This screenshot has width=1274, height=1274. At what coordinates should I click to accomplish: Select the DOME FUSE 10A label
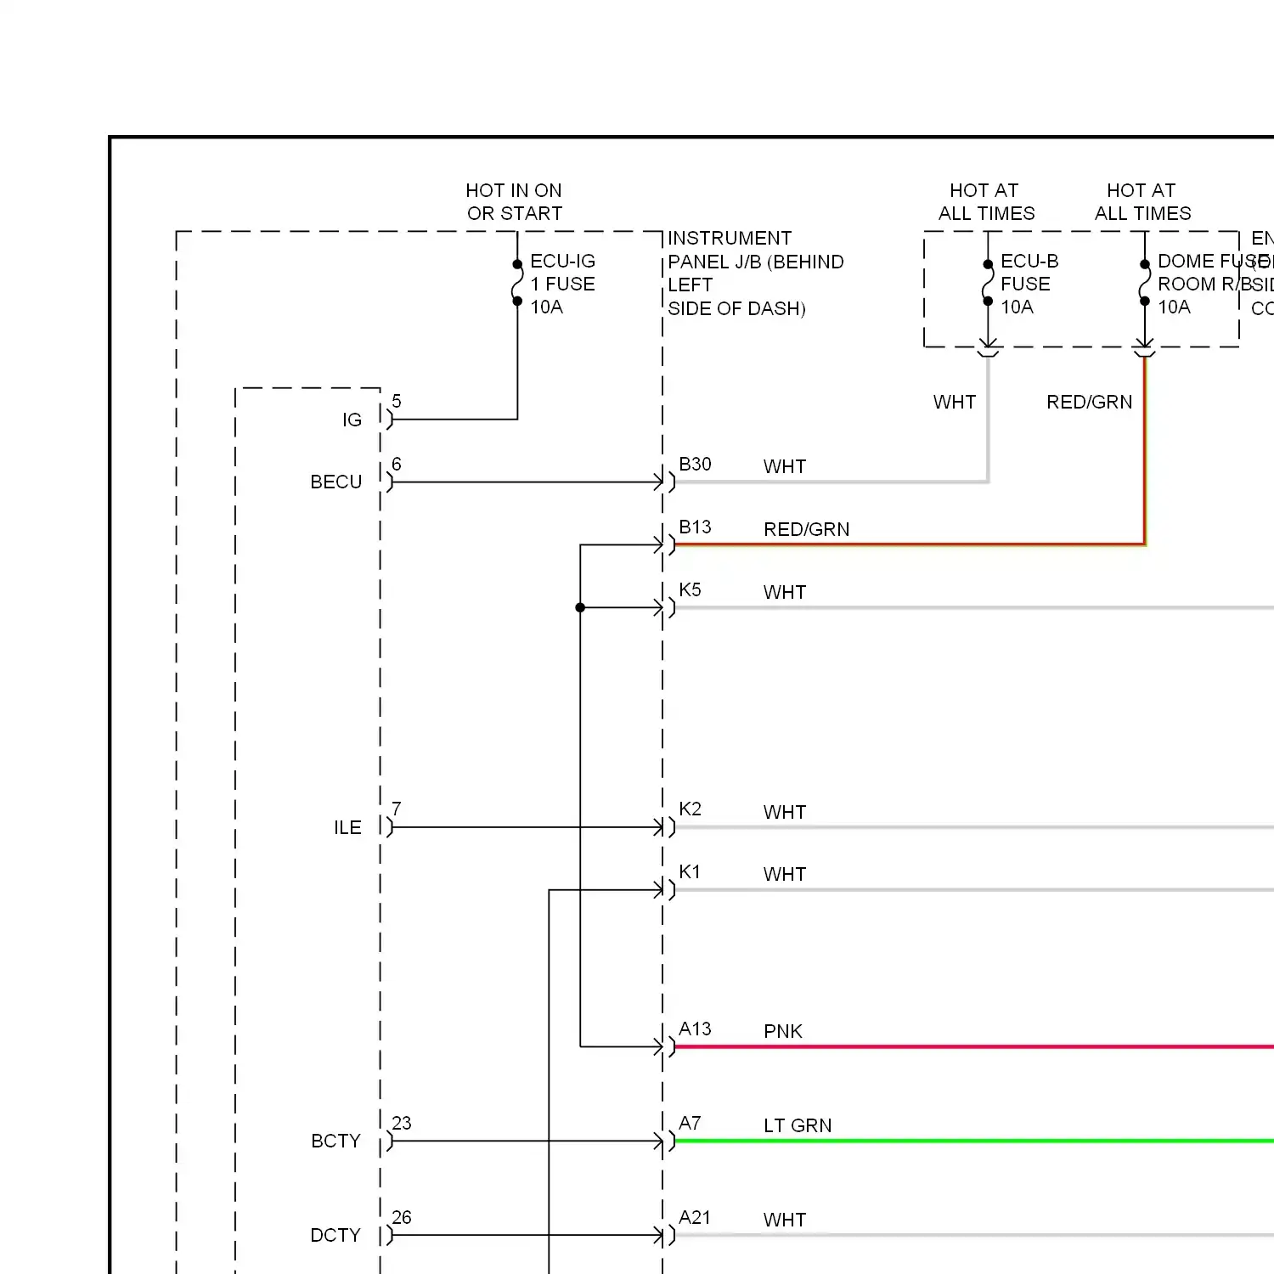1213,284
